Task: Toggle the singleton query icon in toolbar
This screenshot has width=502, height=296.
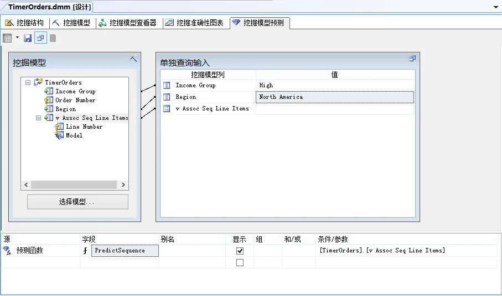Action: pos(40,38)
